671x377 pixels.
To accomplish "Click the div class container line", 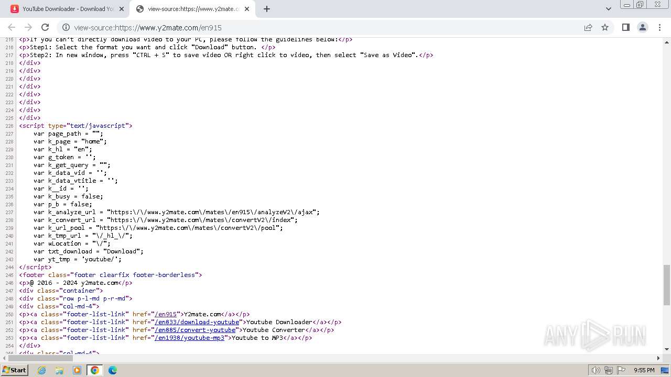I will click(61, 291).
